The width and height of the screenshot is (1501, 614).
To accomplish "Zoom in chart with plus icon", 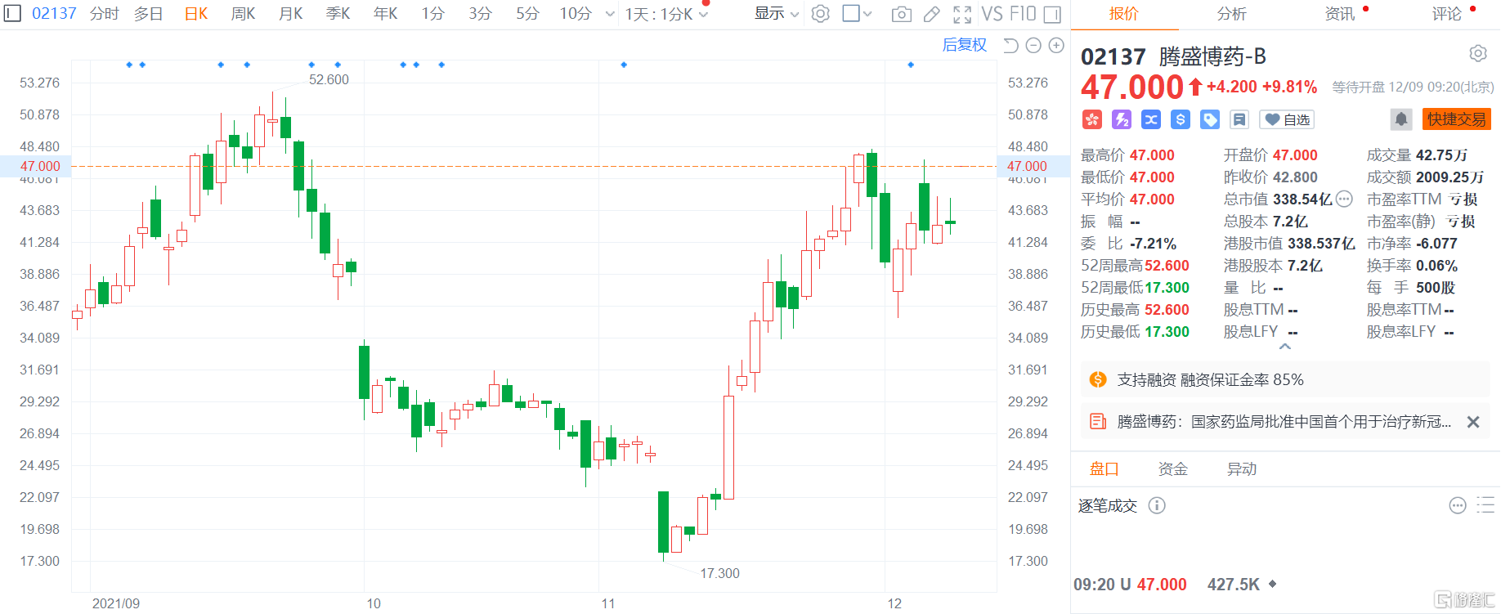I will pos(1056,45).
